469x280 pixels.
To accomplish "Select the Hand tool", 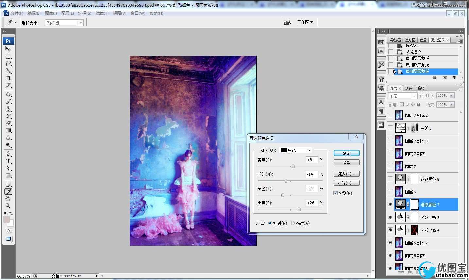I will (8, 199).
